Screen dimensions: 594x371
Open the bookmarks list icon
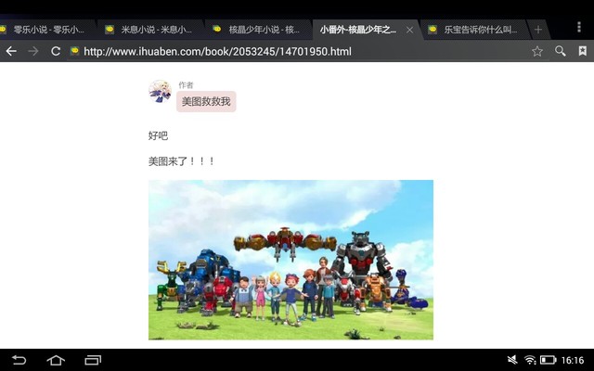pos(583,51)
